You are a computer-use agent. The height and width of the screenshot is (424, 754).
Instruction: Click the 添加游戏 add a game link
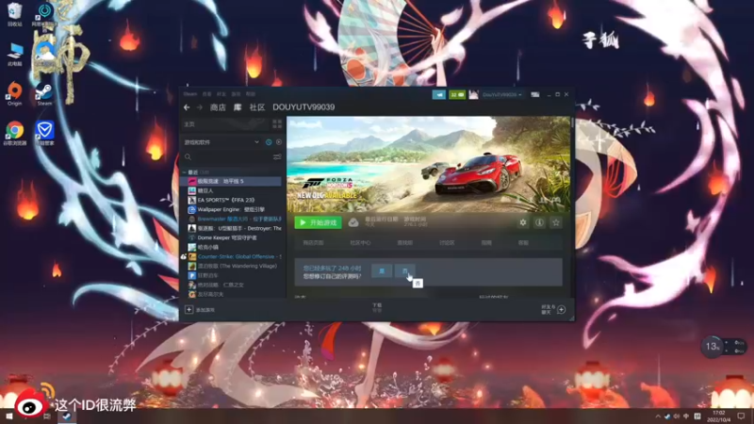[205, 310]
